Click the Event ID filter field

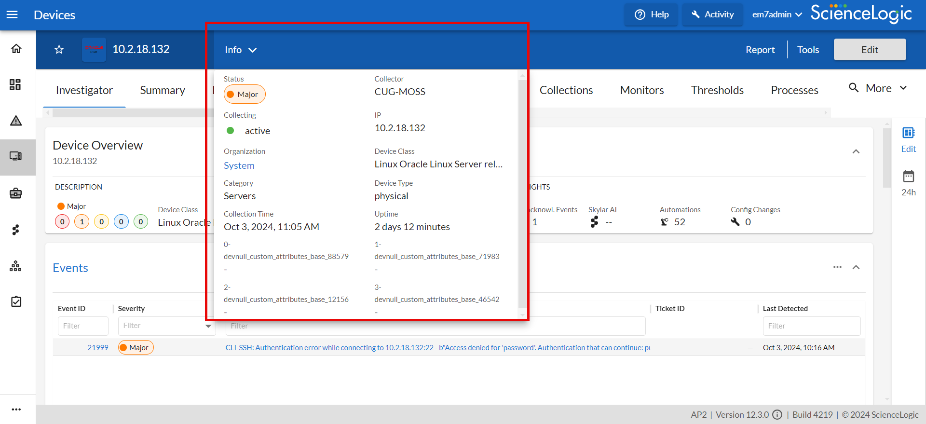point(83,326)
